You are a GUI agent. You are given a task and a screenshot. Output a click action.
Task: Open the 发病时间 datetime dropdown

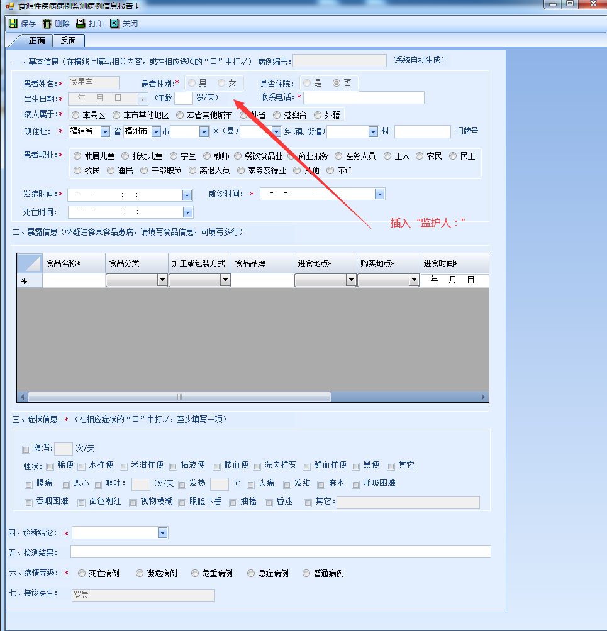click(187, 195)
